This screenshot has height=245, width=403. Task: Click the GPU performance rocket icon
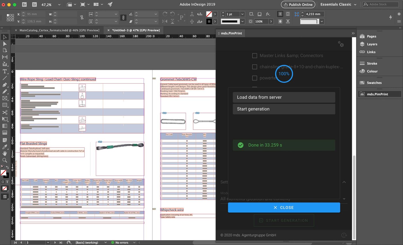tap(110, 5)
